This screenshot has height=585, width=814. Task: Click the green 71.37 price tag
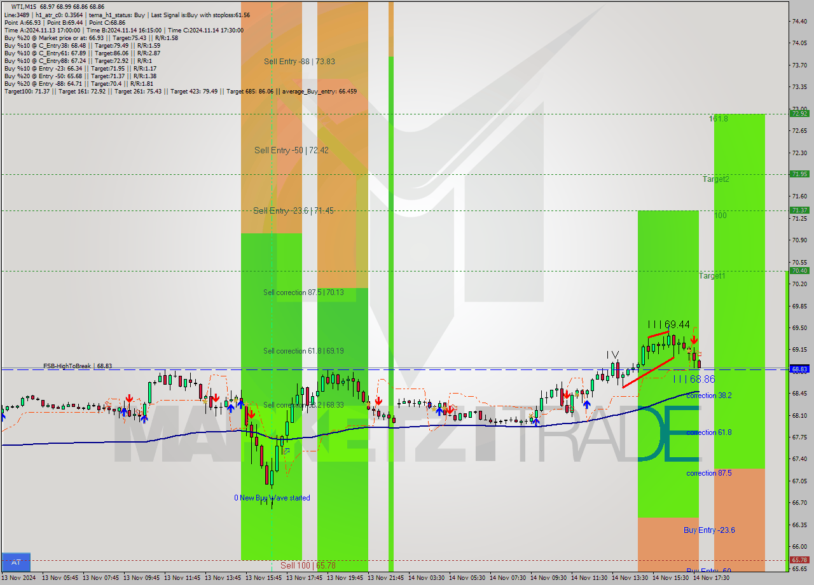(799, 210)
